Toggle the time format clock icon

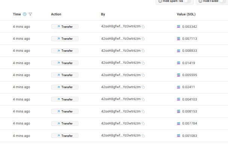click(25, 14)
